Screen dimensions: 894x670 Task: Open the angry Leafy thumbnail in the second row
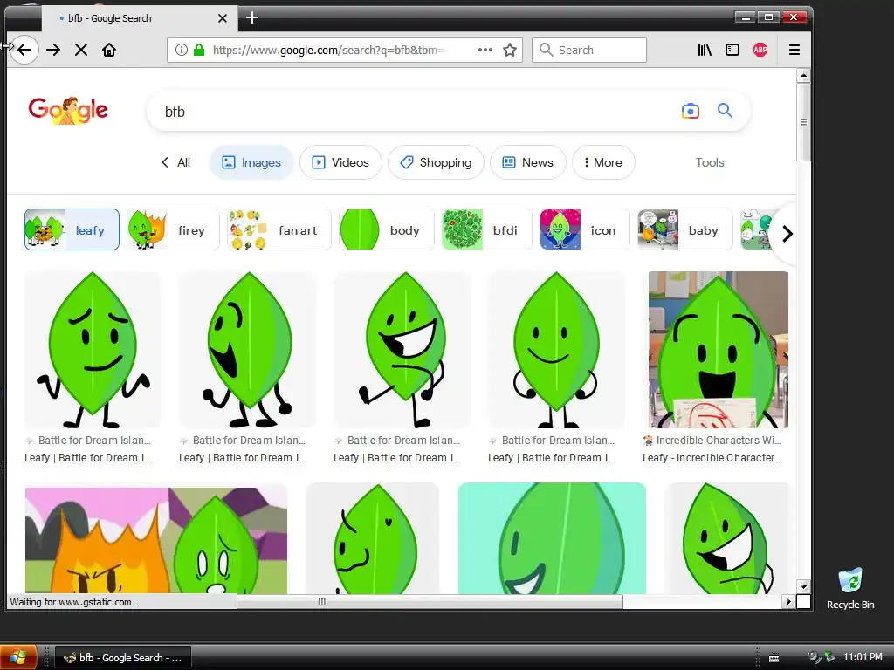[x=373, y=538]
